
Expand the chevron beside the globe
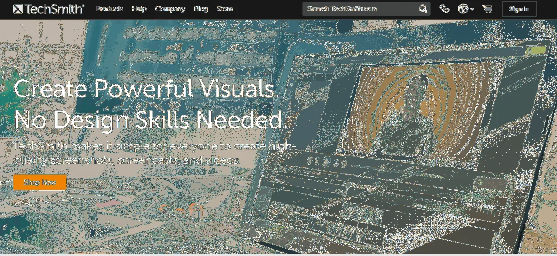pos(472,9)
